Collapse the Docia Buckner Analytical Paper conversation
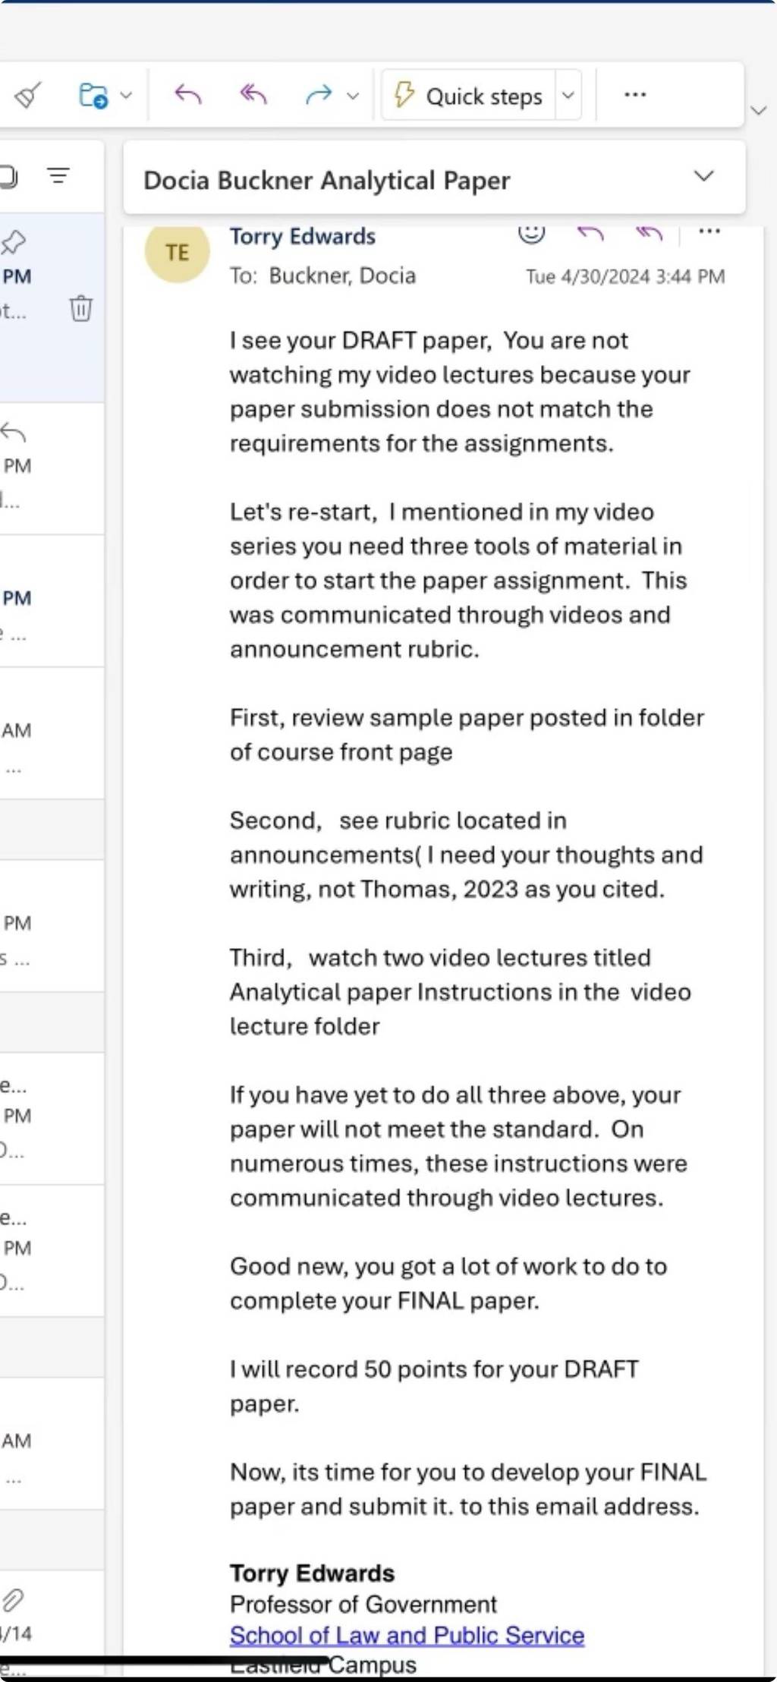Image resolution: width=777 pixels, height=1682 pixels. [703, 176]
